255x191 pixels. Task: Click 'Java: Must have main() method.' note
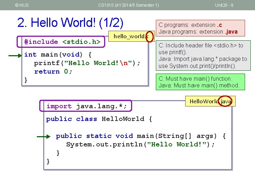tap(199, 85)
